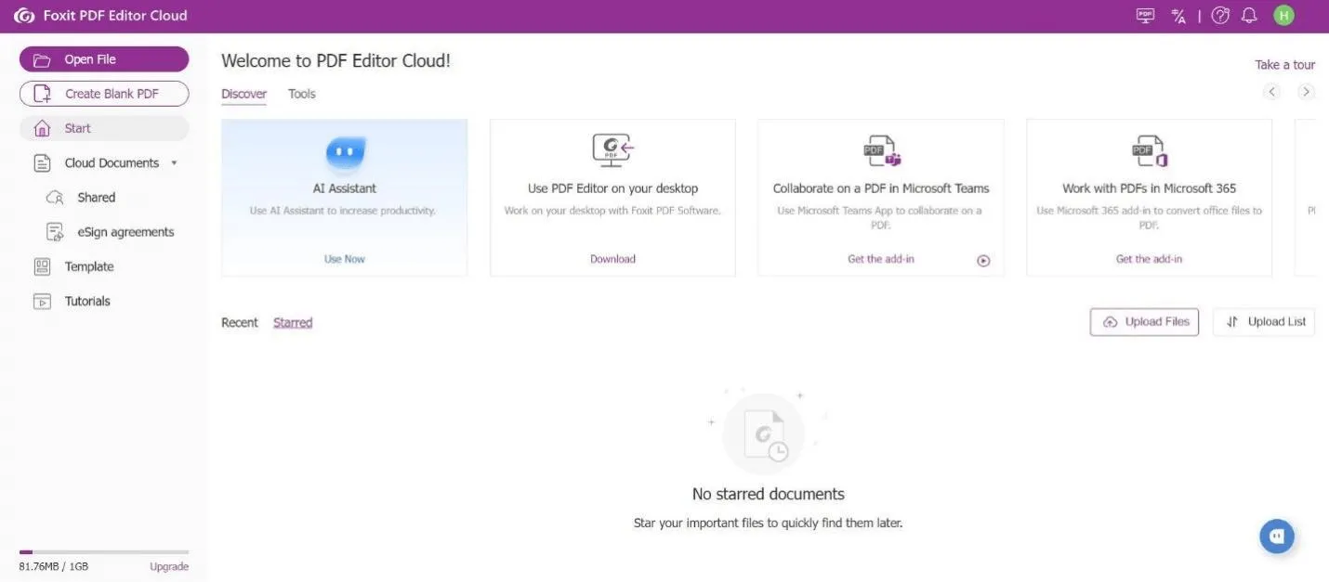1329x582 pixels.
Task: Click Get the add-in for Microsoft Teams
Action: click(x=881, y=259)
